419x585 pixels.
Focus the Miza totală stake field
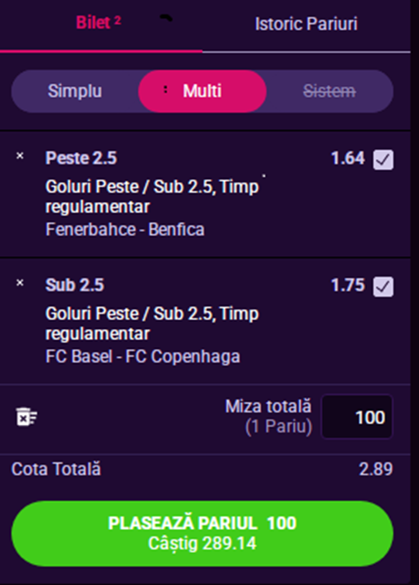point(357,417)
